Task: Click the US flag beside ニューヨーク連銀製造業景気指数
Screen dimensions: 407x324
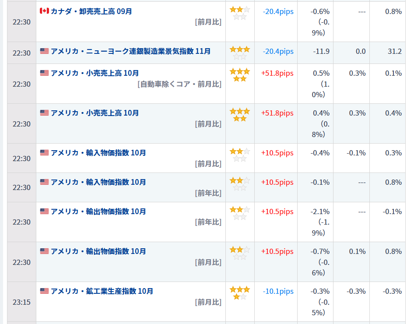Action: pyautogui.click(x=43, y=52)
